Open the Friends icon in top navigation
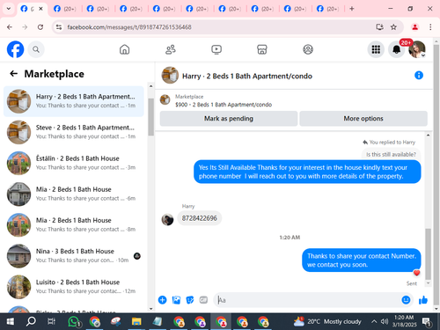 [171, 49]
